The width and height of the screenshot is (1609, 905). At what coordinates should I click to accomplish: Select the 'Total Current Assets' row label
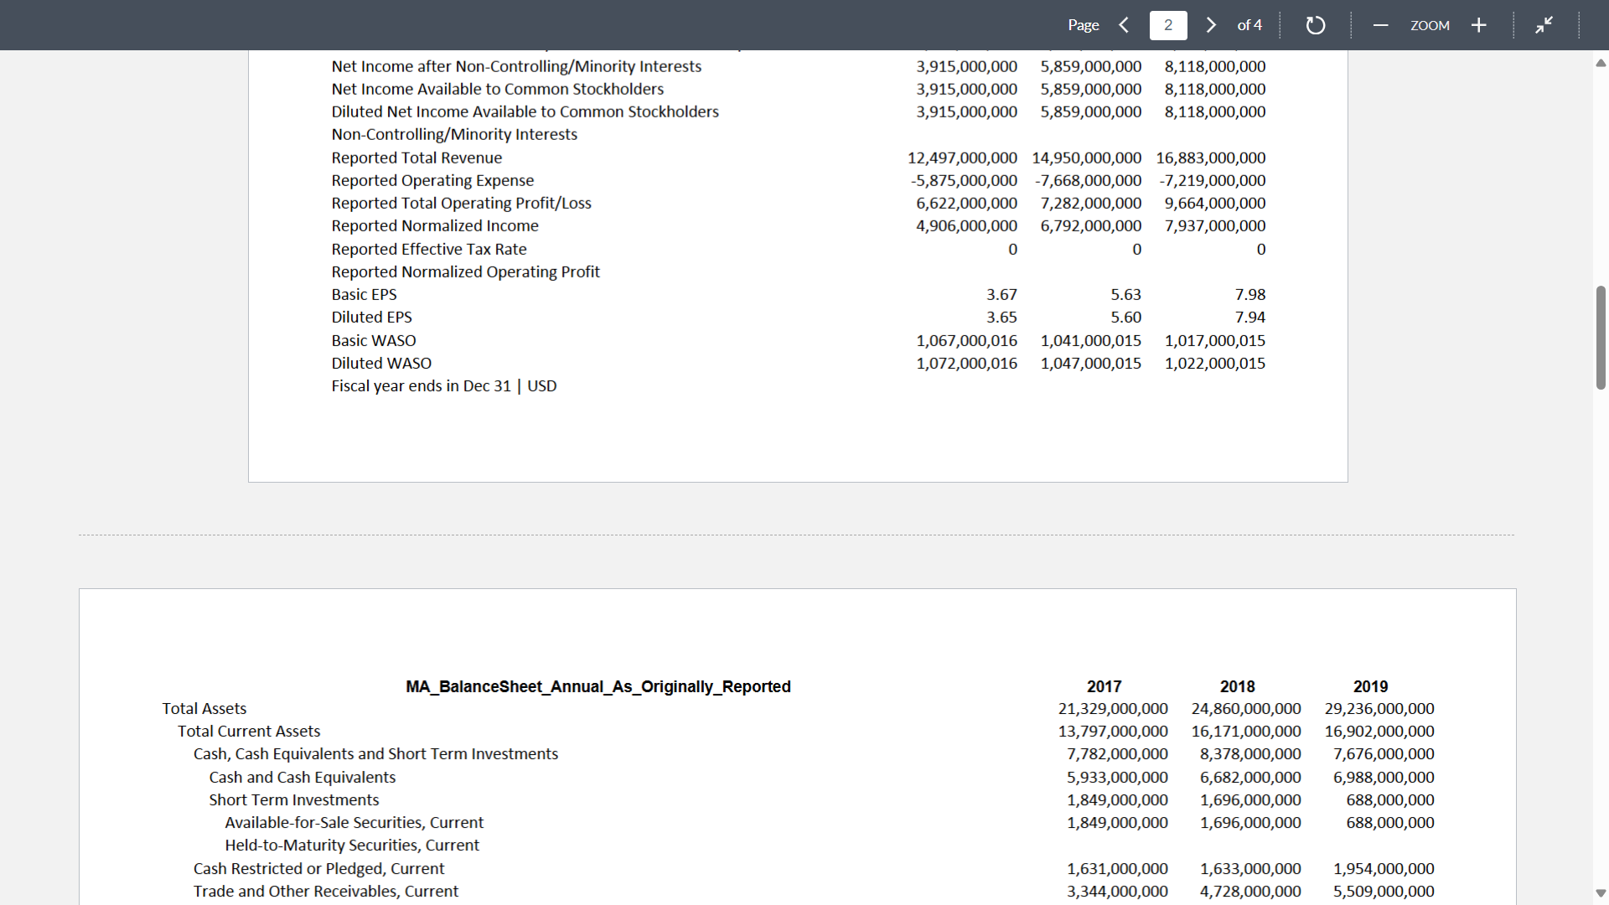point(249,731)
